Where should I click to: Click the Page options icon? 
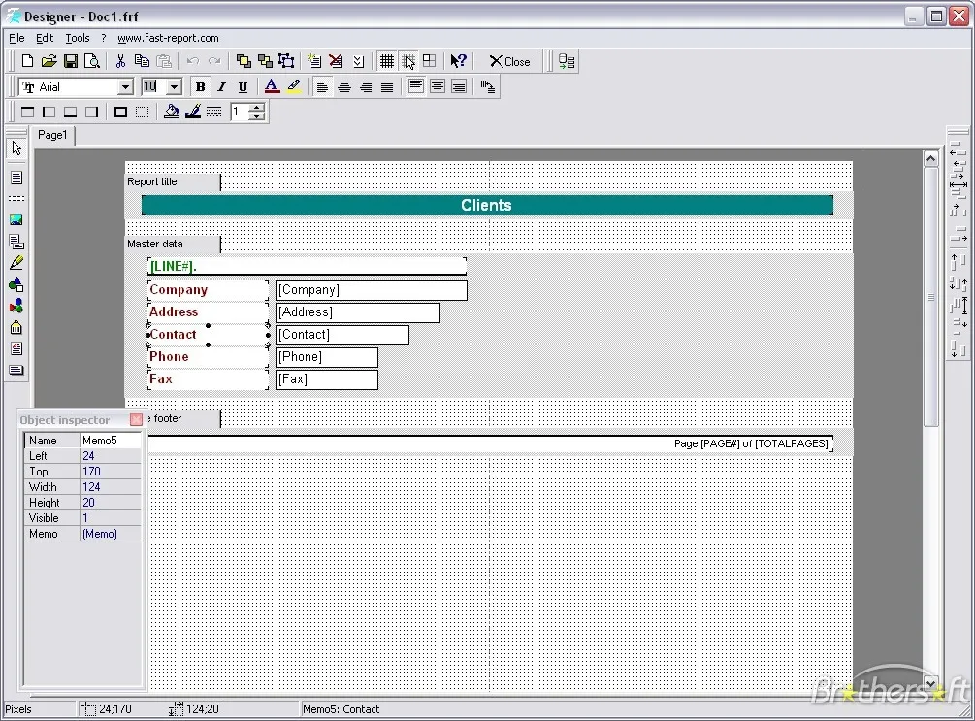point(358,61)
